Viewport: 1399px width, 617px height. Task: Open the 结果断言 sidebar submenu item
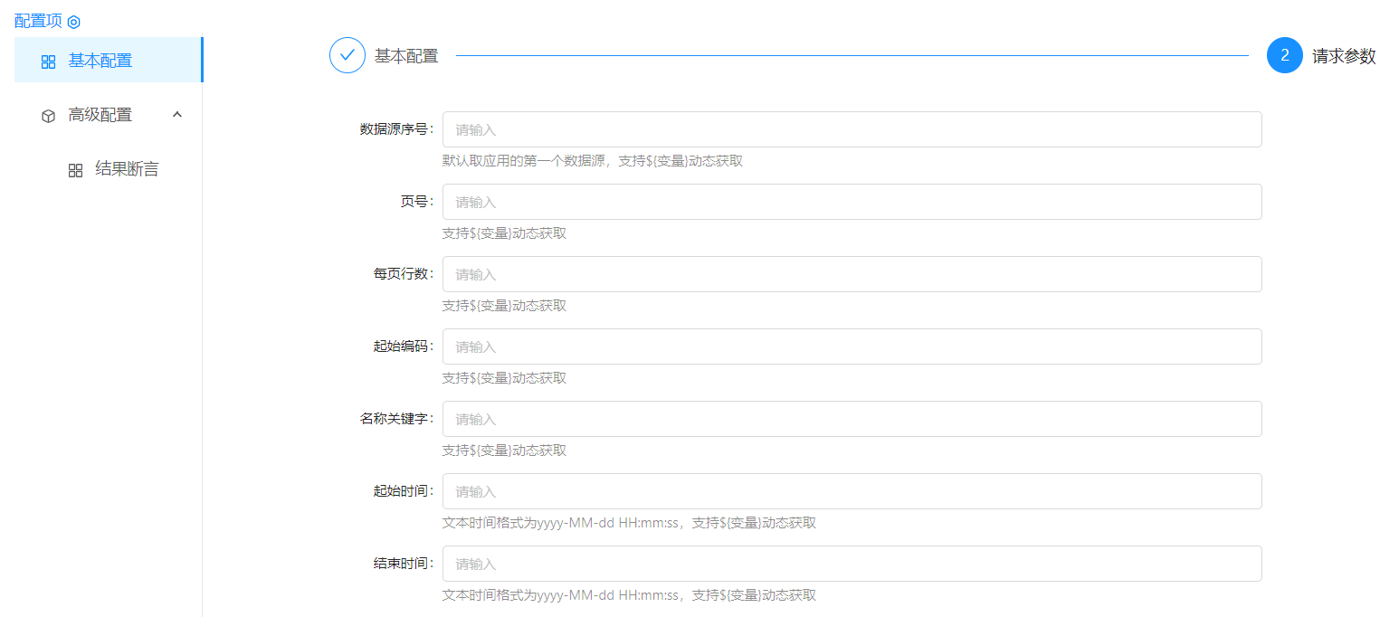tap(127, 169)
